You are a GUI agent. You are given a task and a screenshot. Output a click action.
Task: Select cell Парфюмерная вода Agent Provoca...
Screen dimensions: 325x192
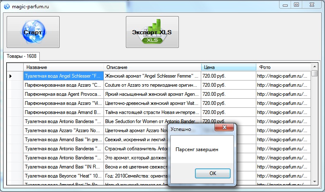[63, 94]
